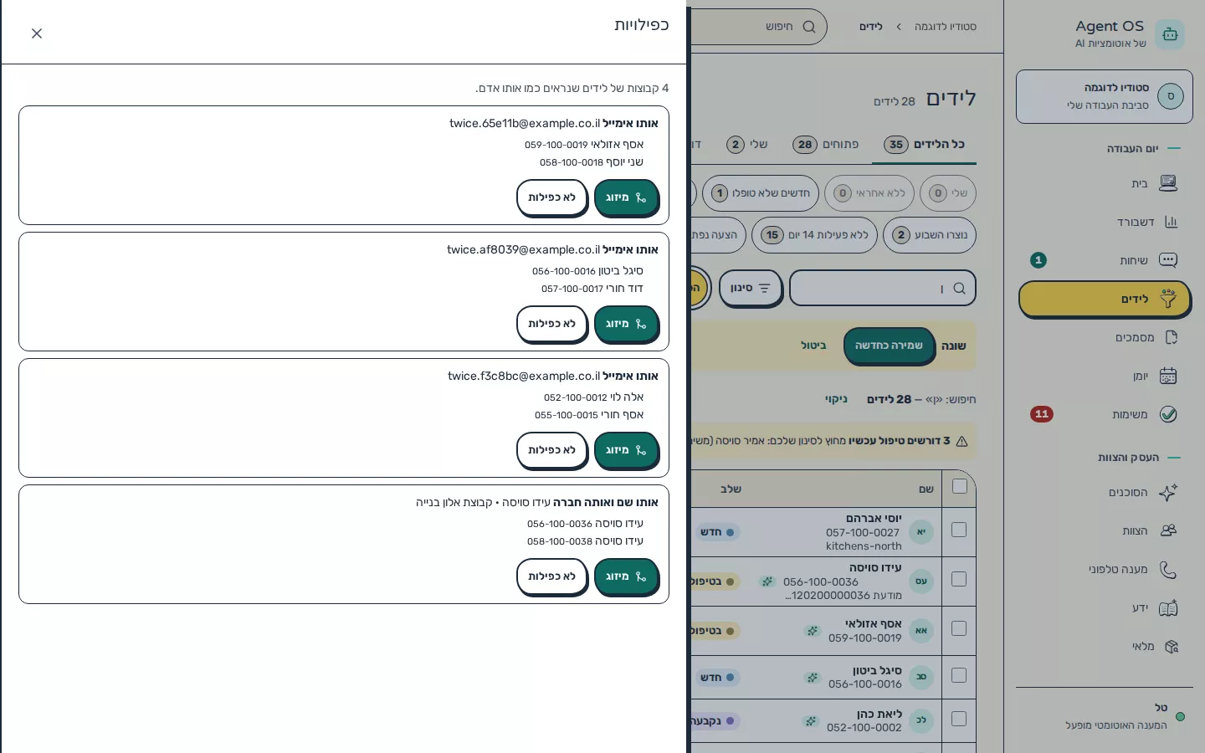Select the ללא פעילות 14 יום filter chip
Screen dimensions: 1205x753
(815, 235)
